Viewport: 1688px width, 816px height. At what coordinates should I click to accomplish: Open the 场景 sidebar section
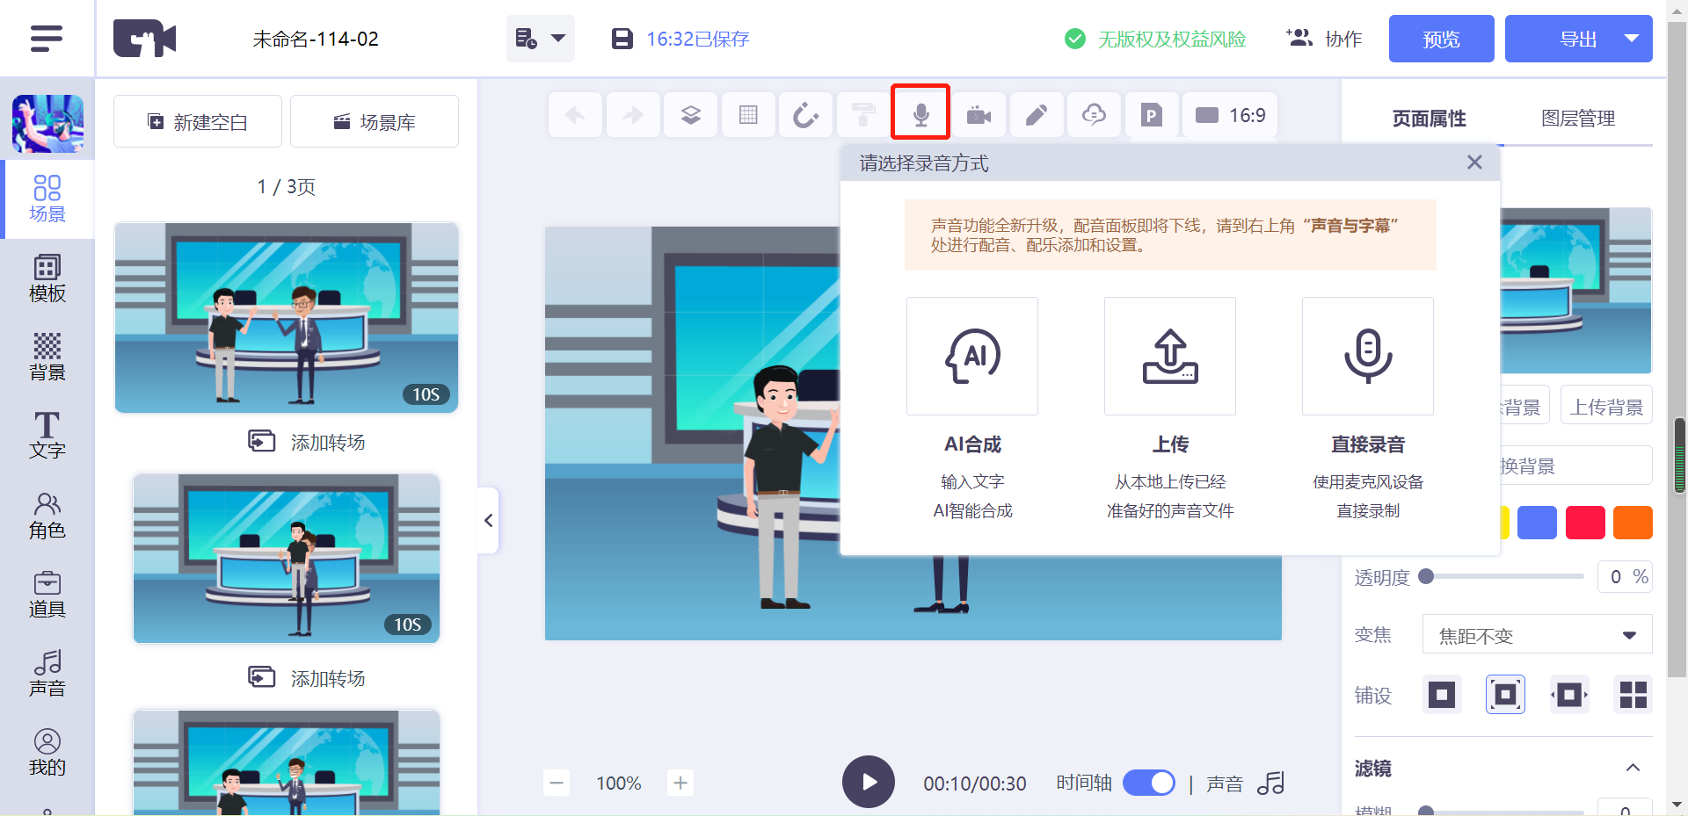(47, 199)
